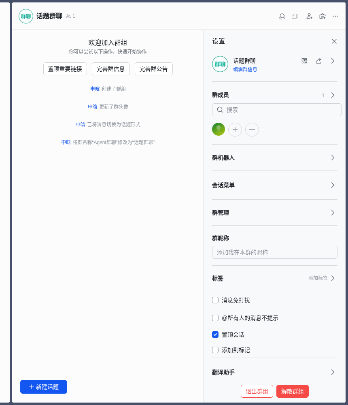348x405 pixels.
Task: Click the member count beside 话题群聊 title
Action: (70, 16)
